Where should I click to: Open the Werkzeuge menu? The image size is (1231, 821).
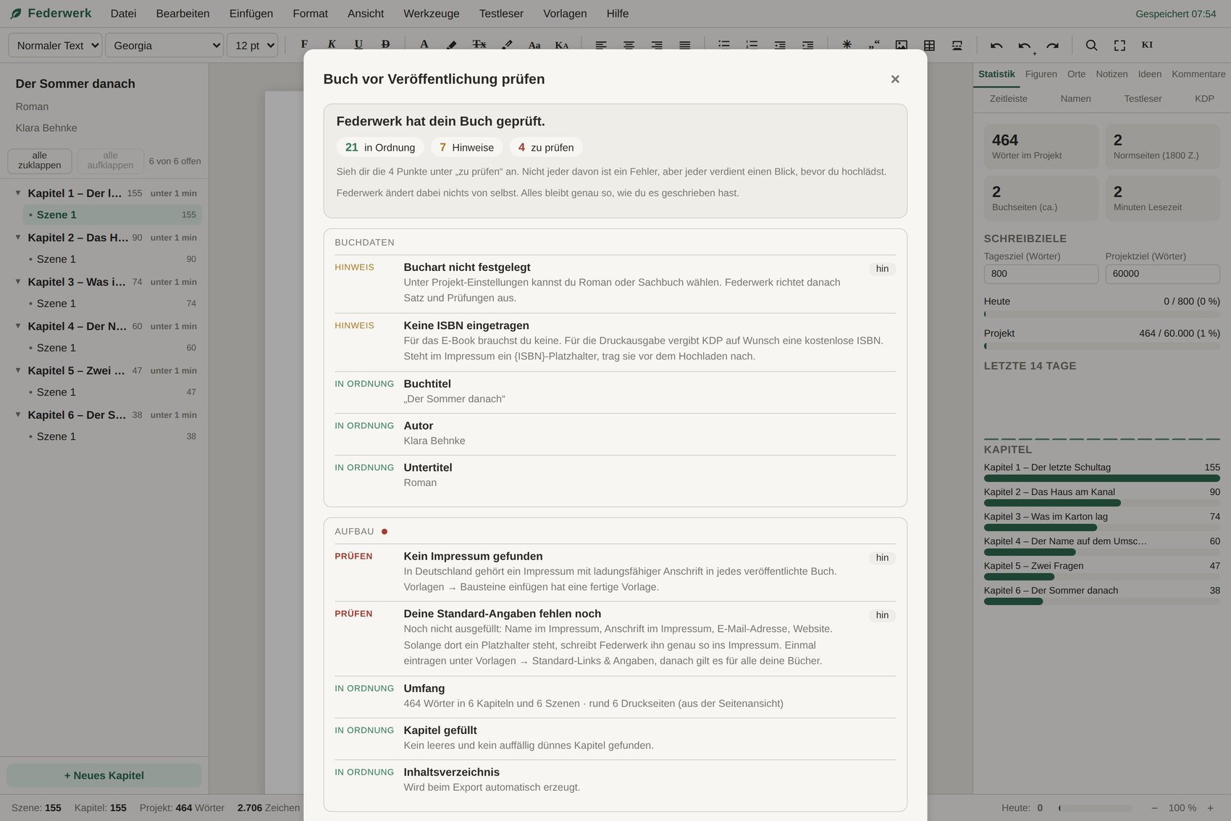(x=432, y=14)
